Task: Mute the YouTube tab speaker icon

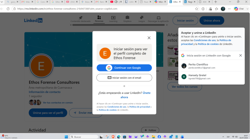Action: pos(116,2)
